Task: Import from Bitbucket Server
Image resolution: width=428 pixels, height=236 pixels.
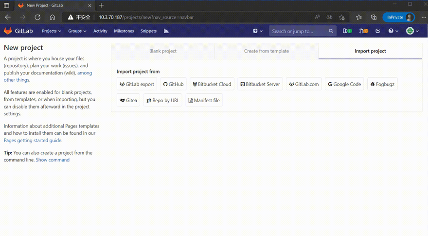Action: (x=260, y=84)
